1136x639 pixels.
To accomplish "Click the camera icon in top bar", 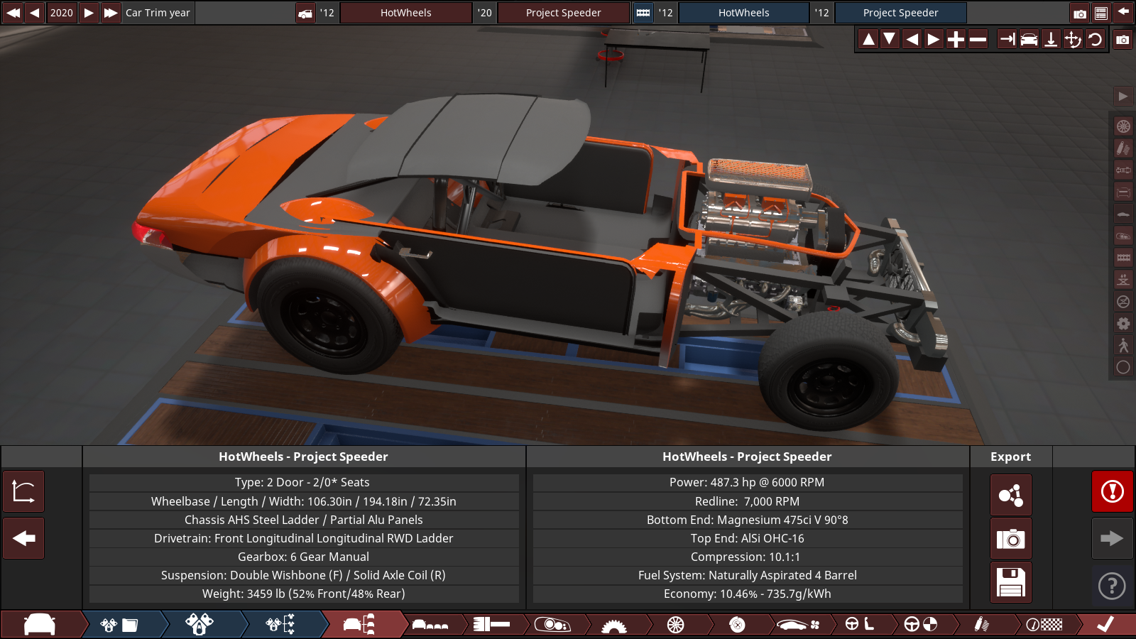I will point(1079,13).
